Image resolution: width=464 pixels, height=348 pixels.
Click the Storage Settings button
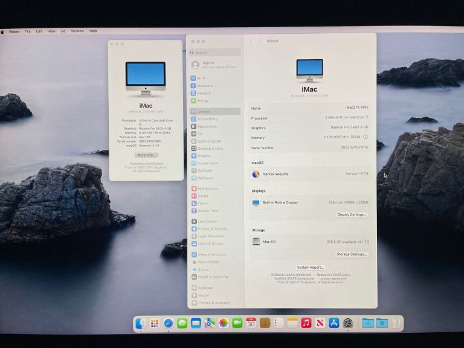click(x=352, y=254)
